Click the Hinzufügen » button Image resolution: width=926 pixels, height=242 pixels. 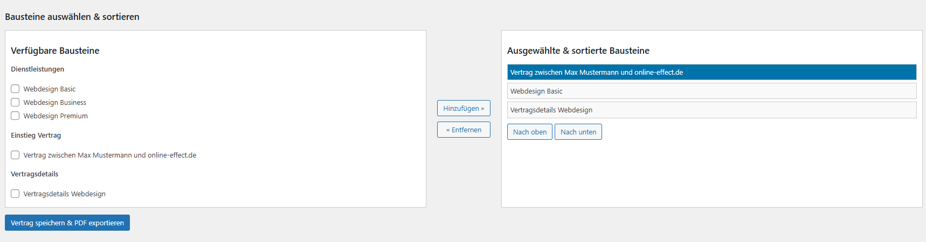(x=464, y=108)
